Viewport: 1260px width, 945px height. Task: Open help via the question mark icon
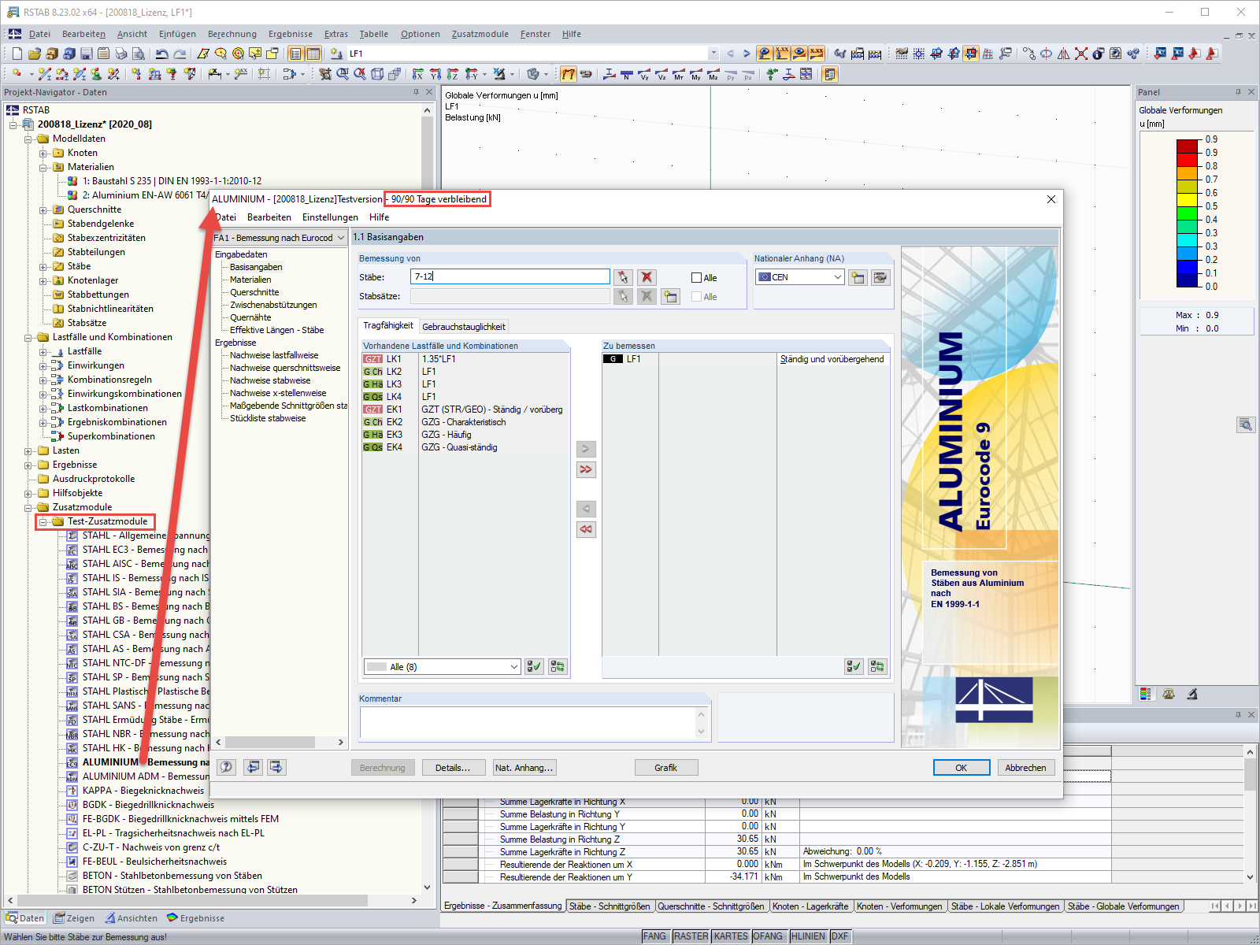point(226,767)
